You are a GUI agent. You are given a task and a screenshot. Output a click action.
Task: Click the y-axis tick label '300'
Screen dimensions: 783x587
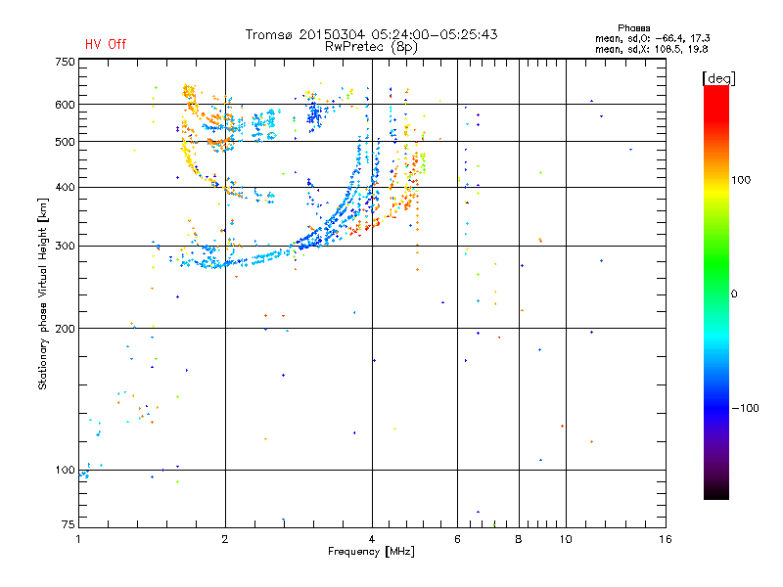point(65,247)
